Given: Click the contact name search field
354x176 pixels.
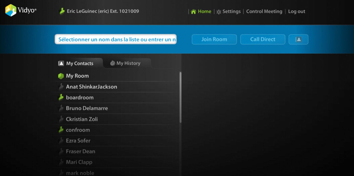Looking at the screenshot, I should coord(115,39).
